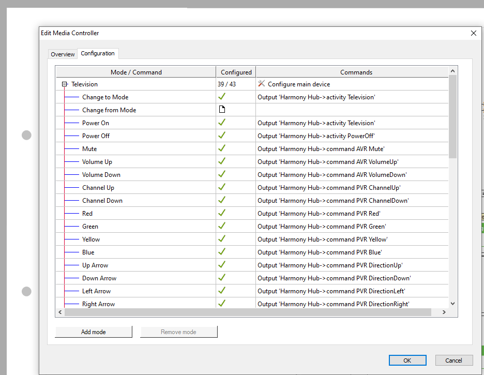Click the green checkmark for Volume Up
This screenshot has height=375, width=484.
pyautogui.click(x=222, y=161)
